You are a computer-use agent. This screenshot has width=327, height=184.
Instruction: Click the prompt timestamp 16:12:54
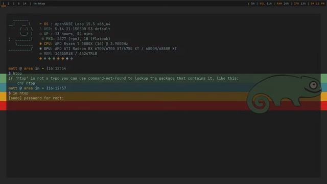click(57, 68)
